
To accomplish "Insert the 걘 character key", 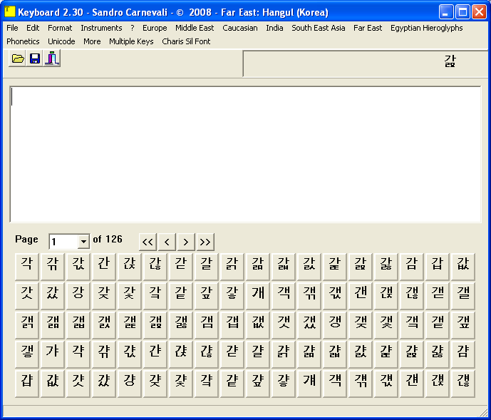I will [412, 383].
